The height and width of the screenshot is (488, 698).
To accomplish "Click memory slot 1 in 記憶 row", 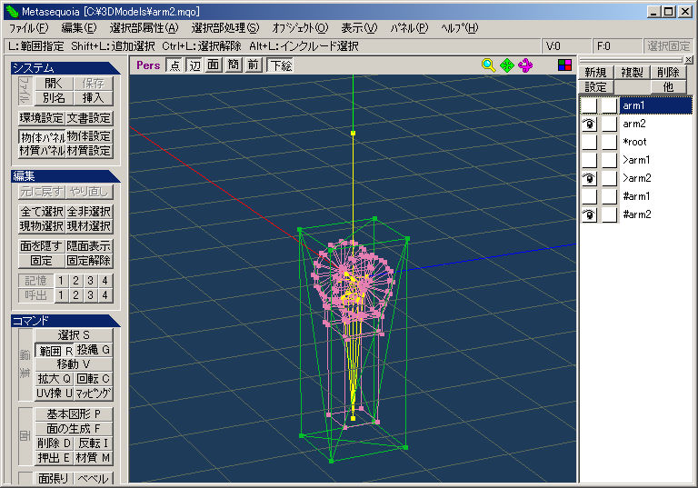I will point(61,281).
